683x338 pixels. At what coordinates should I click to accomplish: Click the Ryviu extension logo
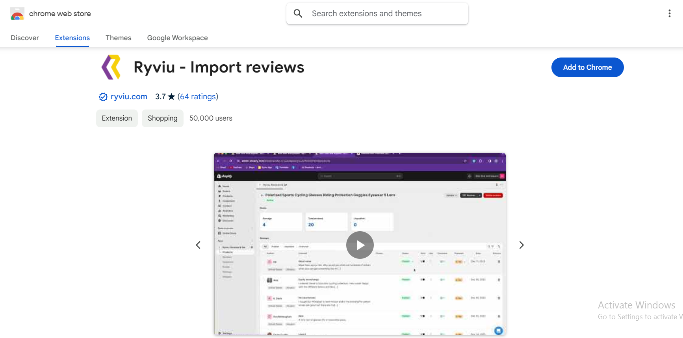point(111,67)
